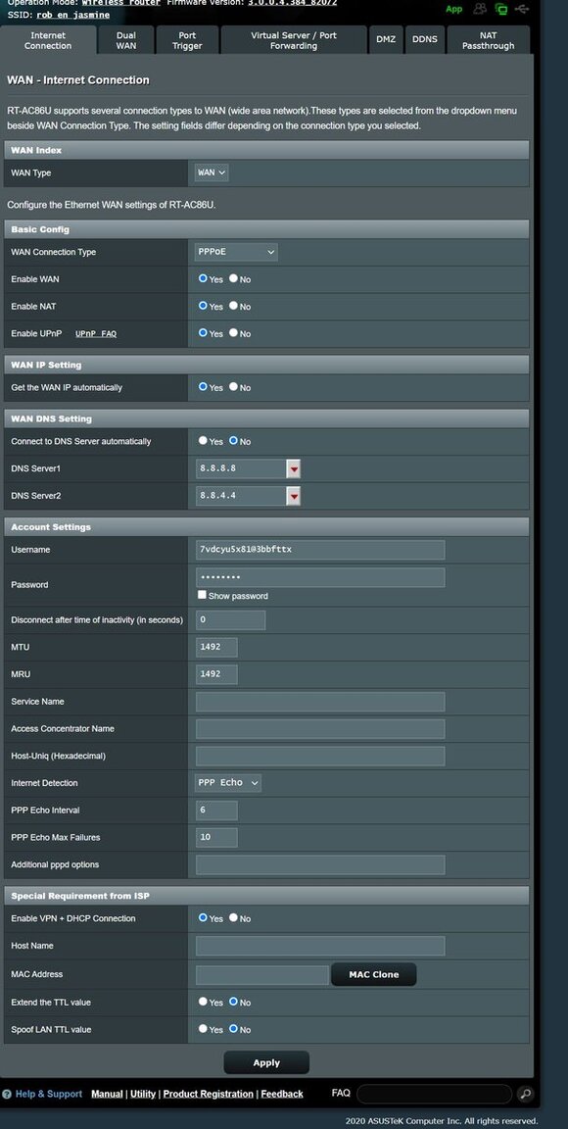Click the Username field
Image resolution: width=568 pixels, height=1129 pixels.
(x=320, y=550)
